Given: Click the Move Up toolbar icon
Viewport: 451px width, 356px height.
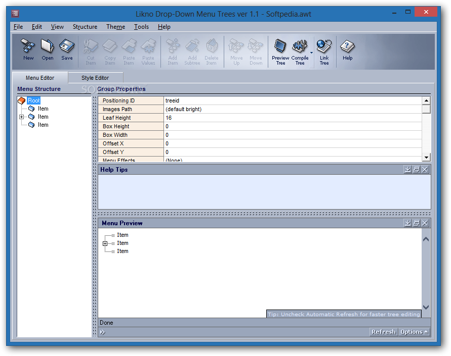Looking at the screenshot, I should (236, 52).
